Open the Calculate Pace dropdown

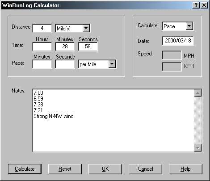pyautogui.click(x=189, y=26)
